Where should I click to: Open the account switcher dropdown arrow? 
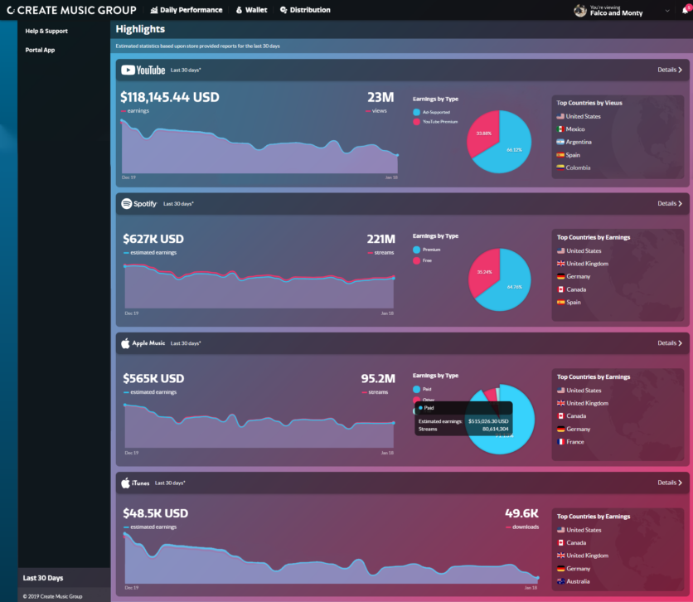667,11
